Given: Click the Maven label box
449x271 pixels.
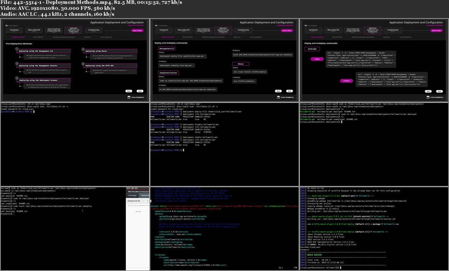Looking at the screenshot, I should (241, 64).
